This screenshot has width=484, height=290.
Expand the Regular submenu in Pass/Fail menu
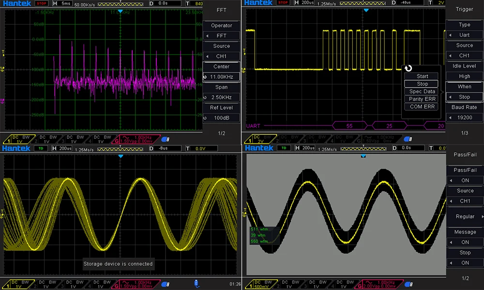pyautogui.click(x=465, y=217)
